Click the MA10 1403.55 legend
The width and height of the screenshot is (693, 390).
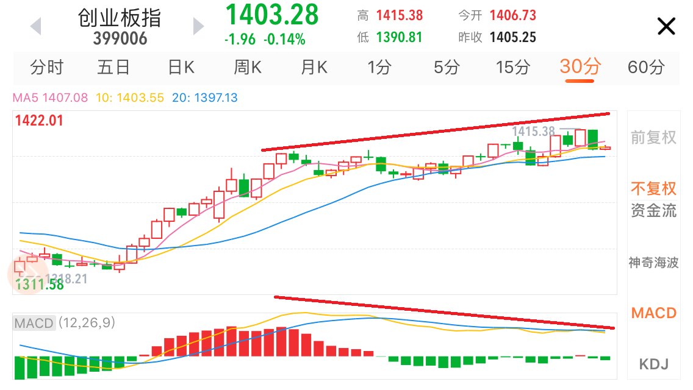pos(130,97)
